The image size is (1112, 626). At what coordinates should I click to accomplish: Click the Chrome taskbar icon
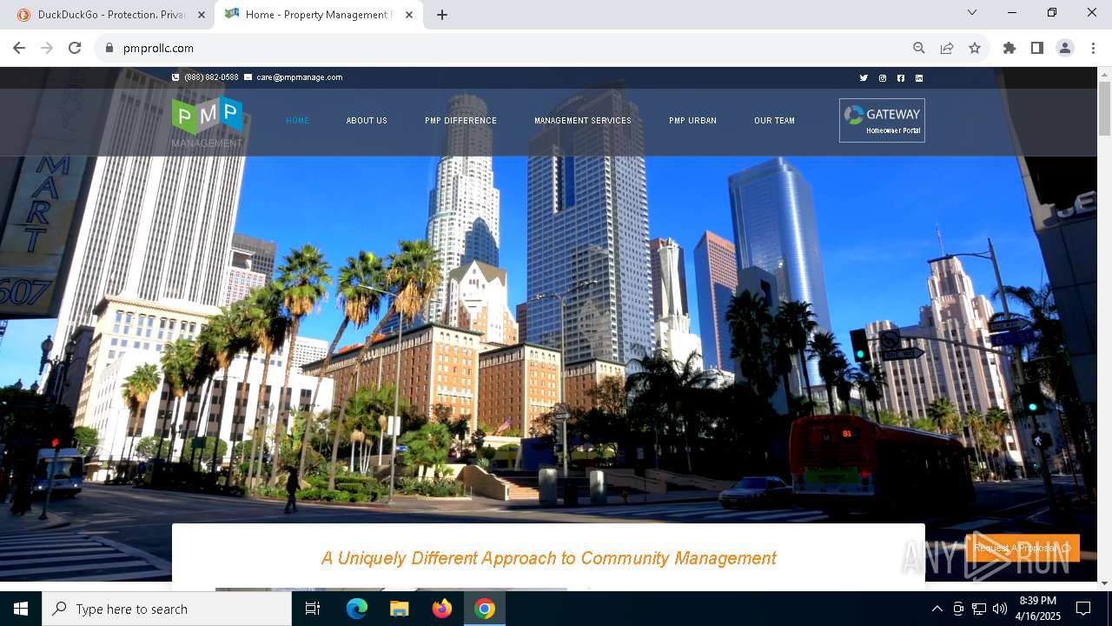click(485, 609)
